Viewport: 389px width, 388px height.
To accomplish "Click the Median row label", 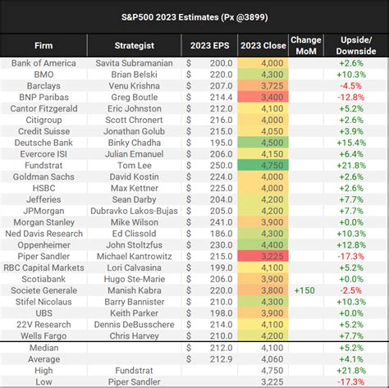I will click(x=43, y=348).
